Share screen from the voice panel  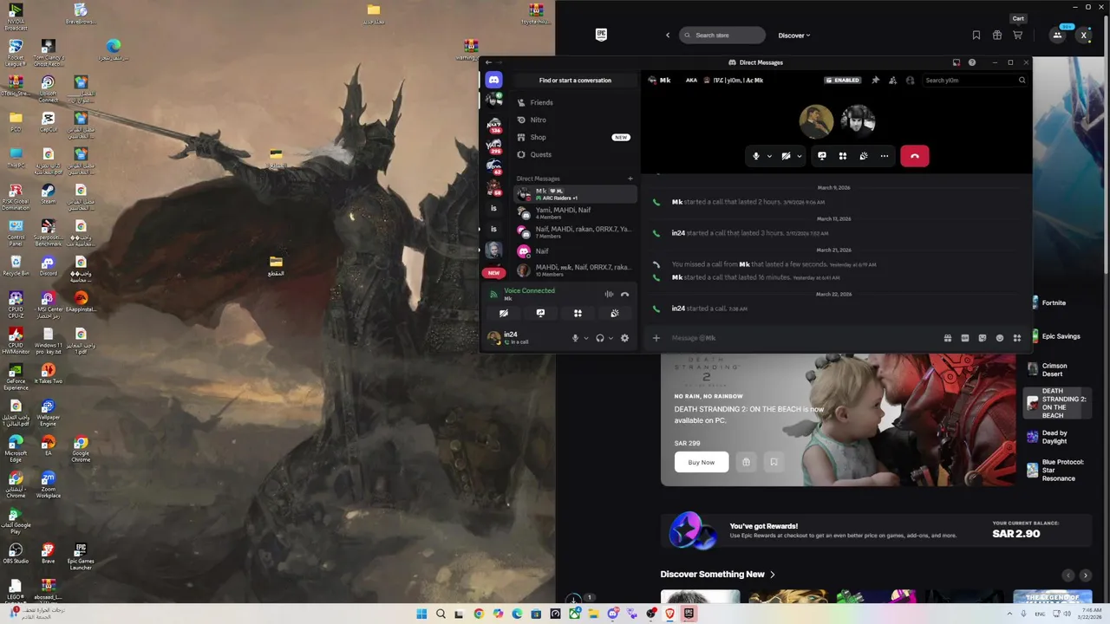(x=540, y=314)
